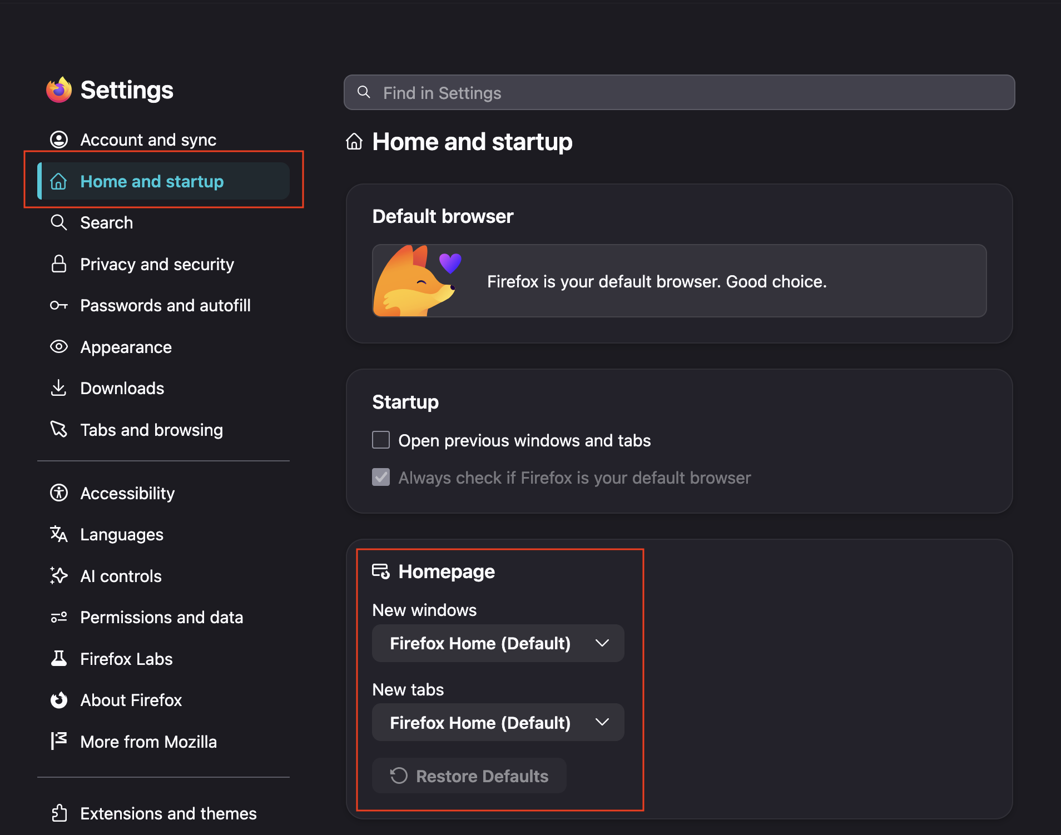Open AI controls category
The image size is (1061, 835).
click(x=163, y=576)
